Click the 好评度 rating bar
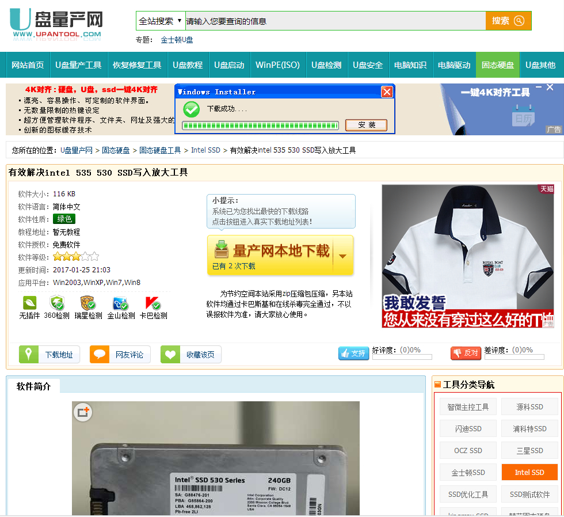Image resolution: width=564 pixels, height=517 pixels. pos(402,357)
